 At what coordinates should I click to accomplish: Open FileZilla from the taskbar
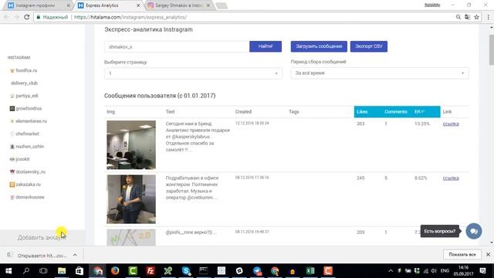[x=151, y=271]
